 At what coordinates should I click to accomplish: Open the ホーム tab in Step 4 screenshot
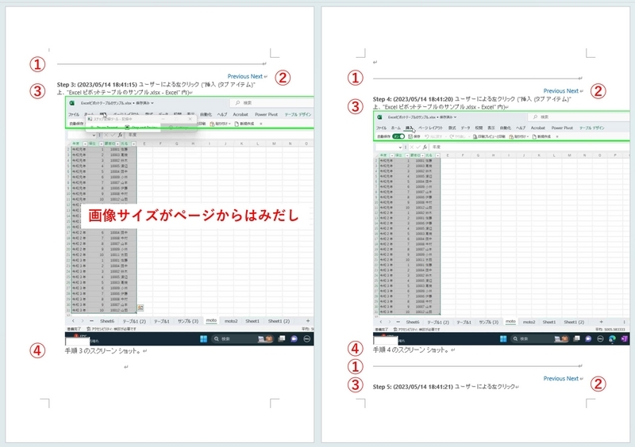pyautogui.click(x=395, y=128)
